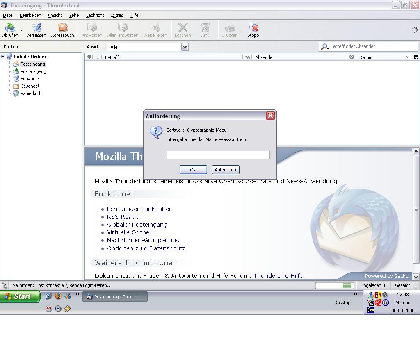This screenshot has height=348, width=420.
Task: Open the Hilfe menu
Action: coord(134,15)
